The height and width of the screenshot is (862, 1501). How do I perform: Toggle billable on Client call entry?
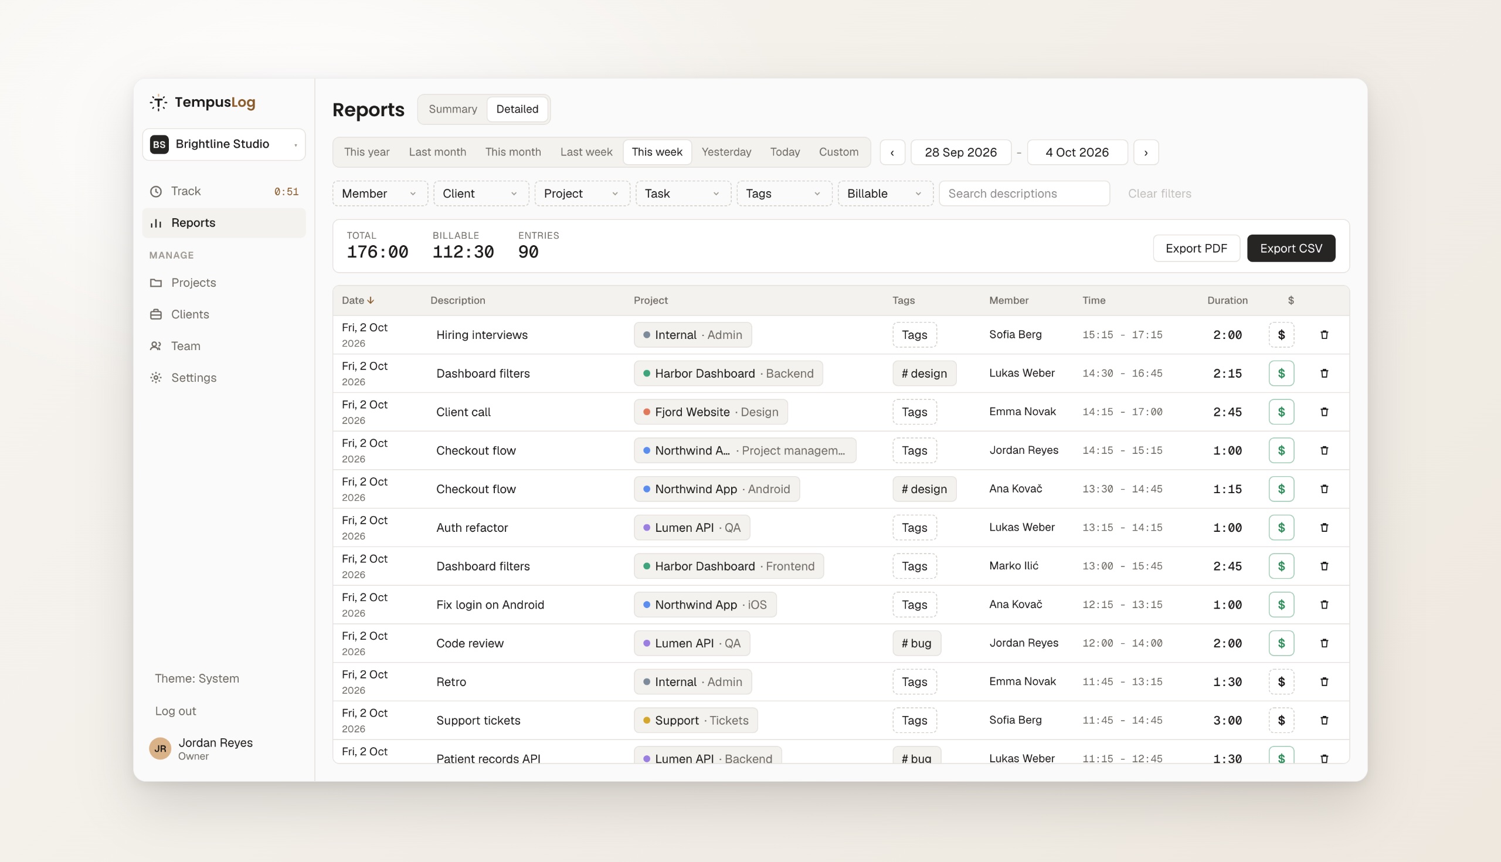point(1281,412)
